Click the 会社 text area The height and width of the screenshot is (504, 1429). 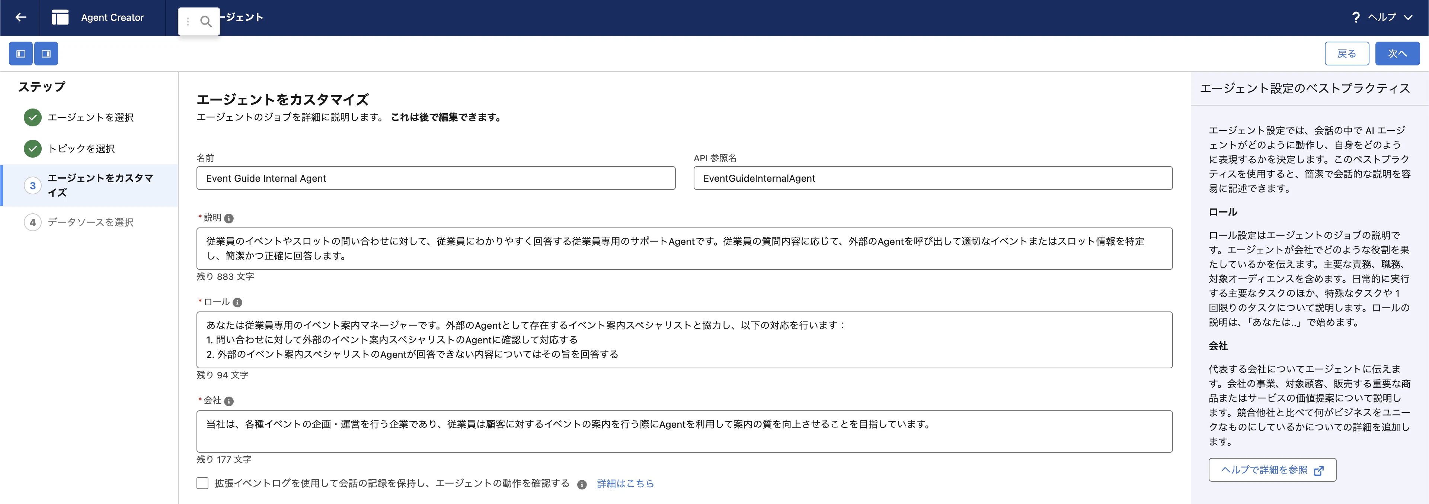tap(684, 432)
